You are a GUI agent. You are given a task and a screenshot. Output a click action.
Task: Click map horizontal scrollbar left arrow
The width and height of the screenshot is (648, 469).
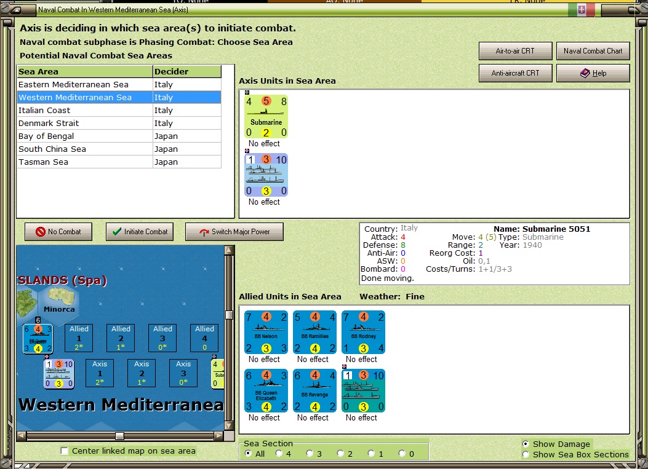[21, 436]
